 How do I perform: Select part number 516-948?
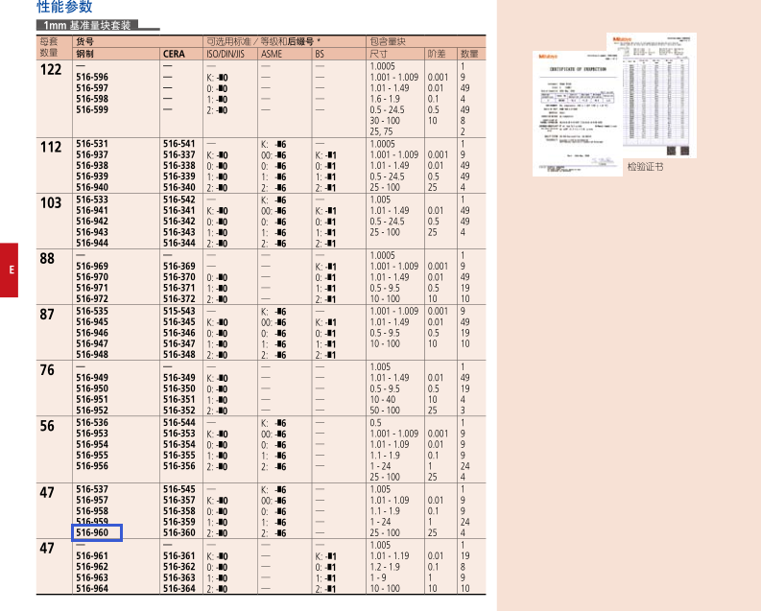pyautogui.click(x=92, y=355)
